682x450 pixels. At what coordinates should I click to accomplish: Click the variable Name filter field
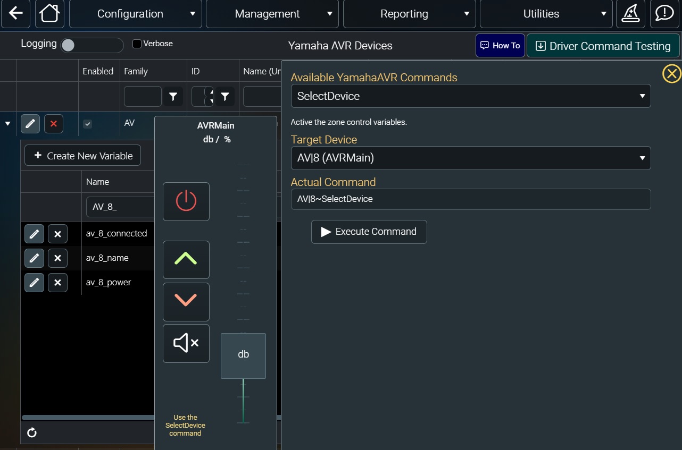120,207
